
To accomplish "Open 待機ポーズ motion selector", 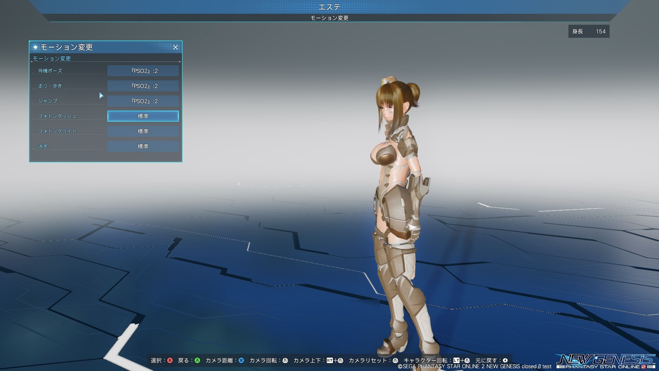I will click(x=143, y=71).
